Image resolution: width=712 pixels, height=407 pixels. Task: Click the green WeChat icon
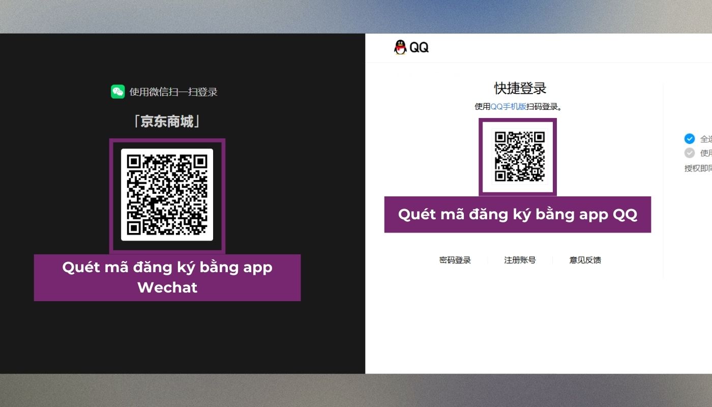click(x=118, y=92)
